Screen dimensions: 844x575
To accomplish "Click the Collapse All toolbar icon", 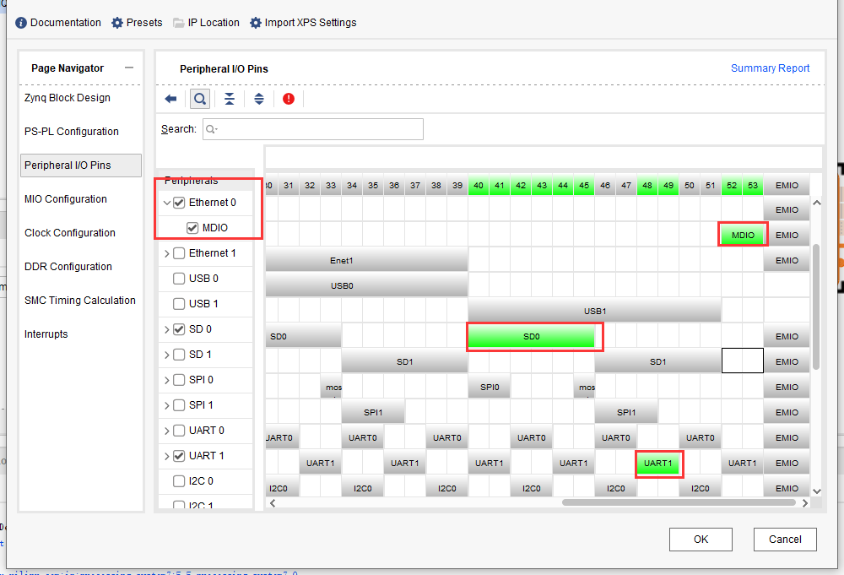I will click(x=230, y=99).
